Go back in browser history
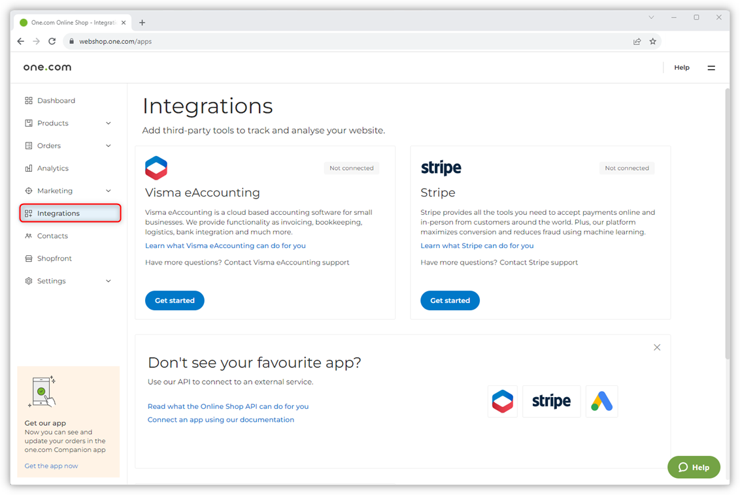740x495 pixels. click(21, 42)
